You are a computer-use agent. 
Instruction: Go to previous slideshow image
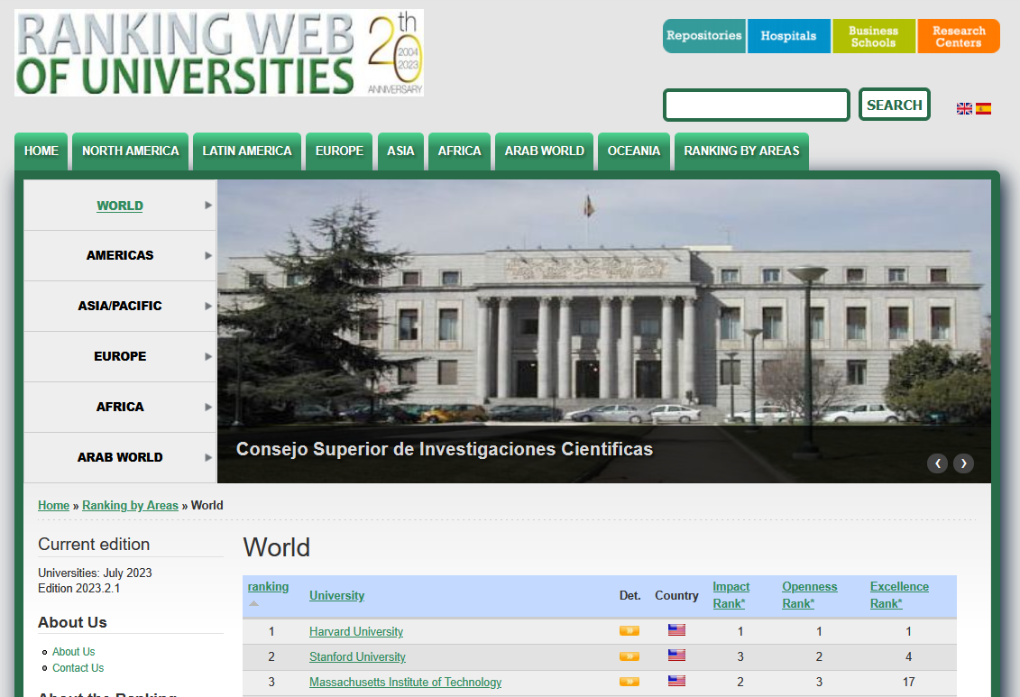938,463
